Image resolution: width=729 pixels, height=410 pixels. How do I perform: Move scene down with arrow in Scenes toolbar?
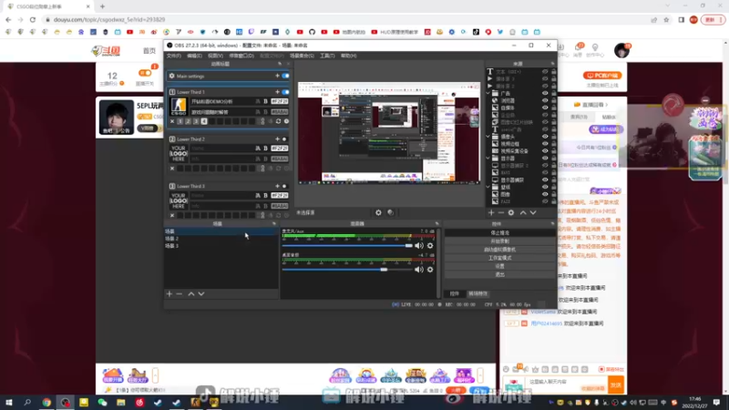[x=201, y=293]
